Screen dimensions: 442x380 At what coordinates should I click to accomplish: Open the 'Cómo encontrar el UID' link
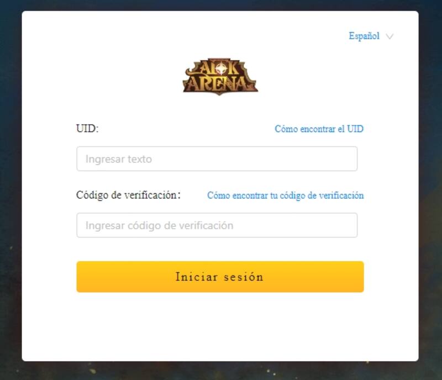click(319, 129)
